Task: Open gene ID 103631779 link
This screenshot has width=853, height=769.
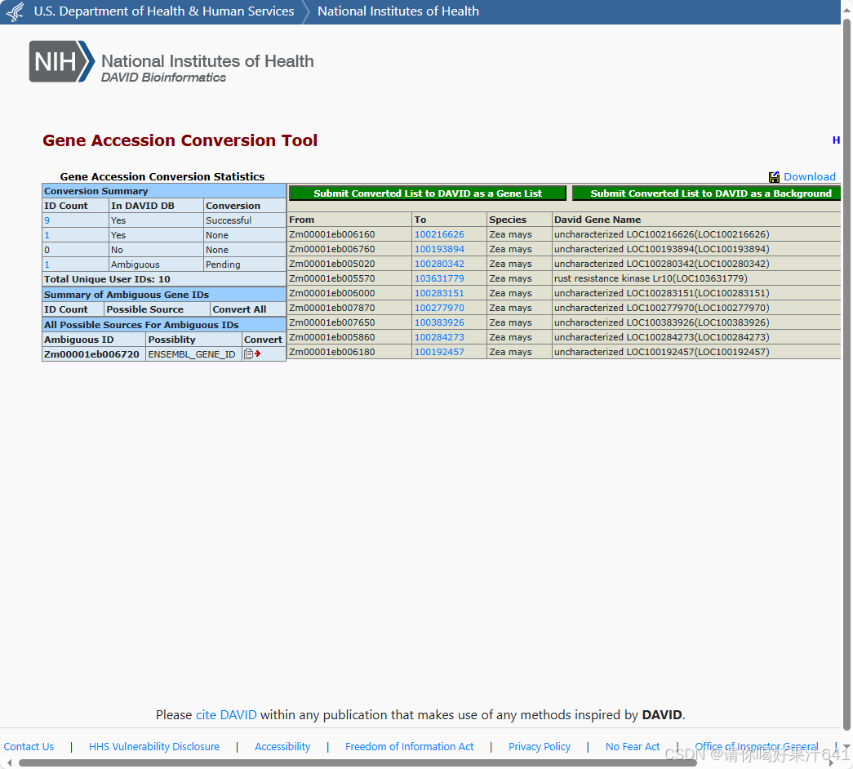Action: click(439, 278)
